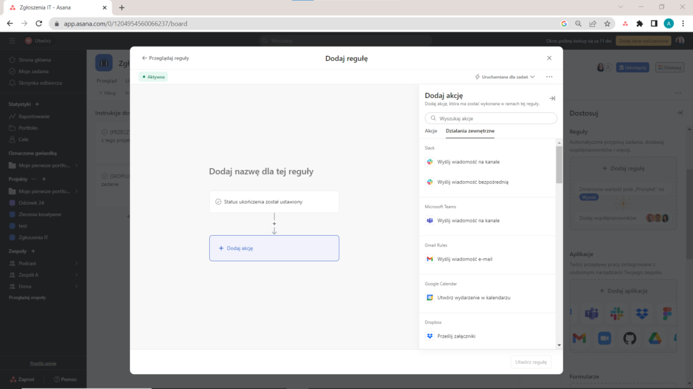Switch to the Akcje tab
Screen dimensions: 693x389
[x=431, y=131]
